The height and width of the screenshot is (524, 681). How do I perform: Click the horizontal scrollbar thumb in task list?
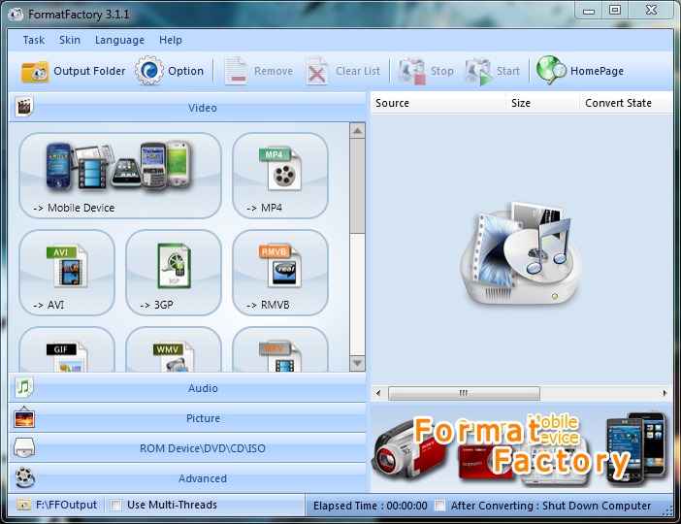[x=464, y=393]
